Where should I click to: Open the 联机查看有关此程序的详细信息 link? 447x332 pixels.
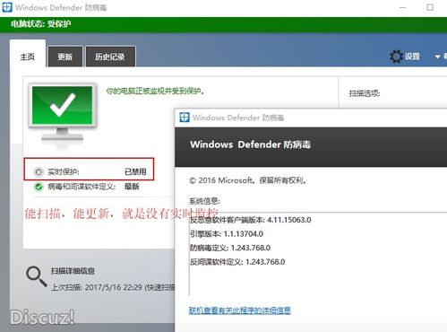click(240, 310)
